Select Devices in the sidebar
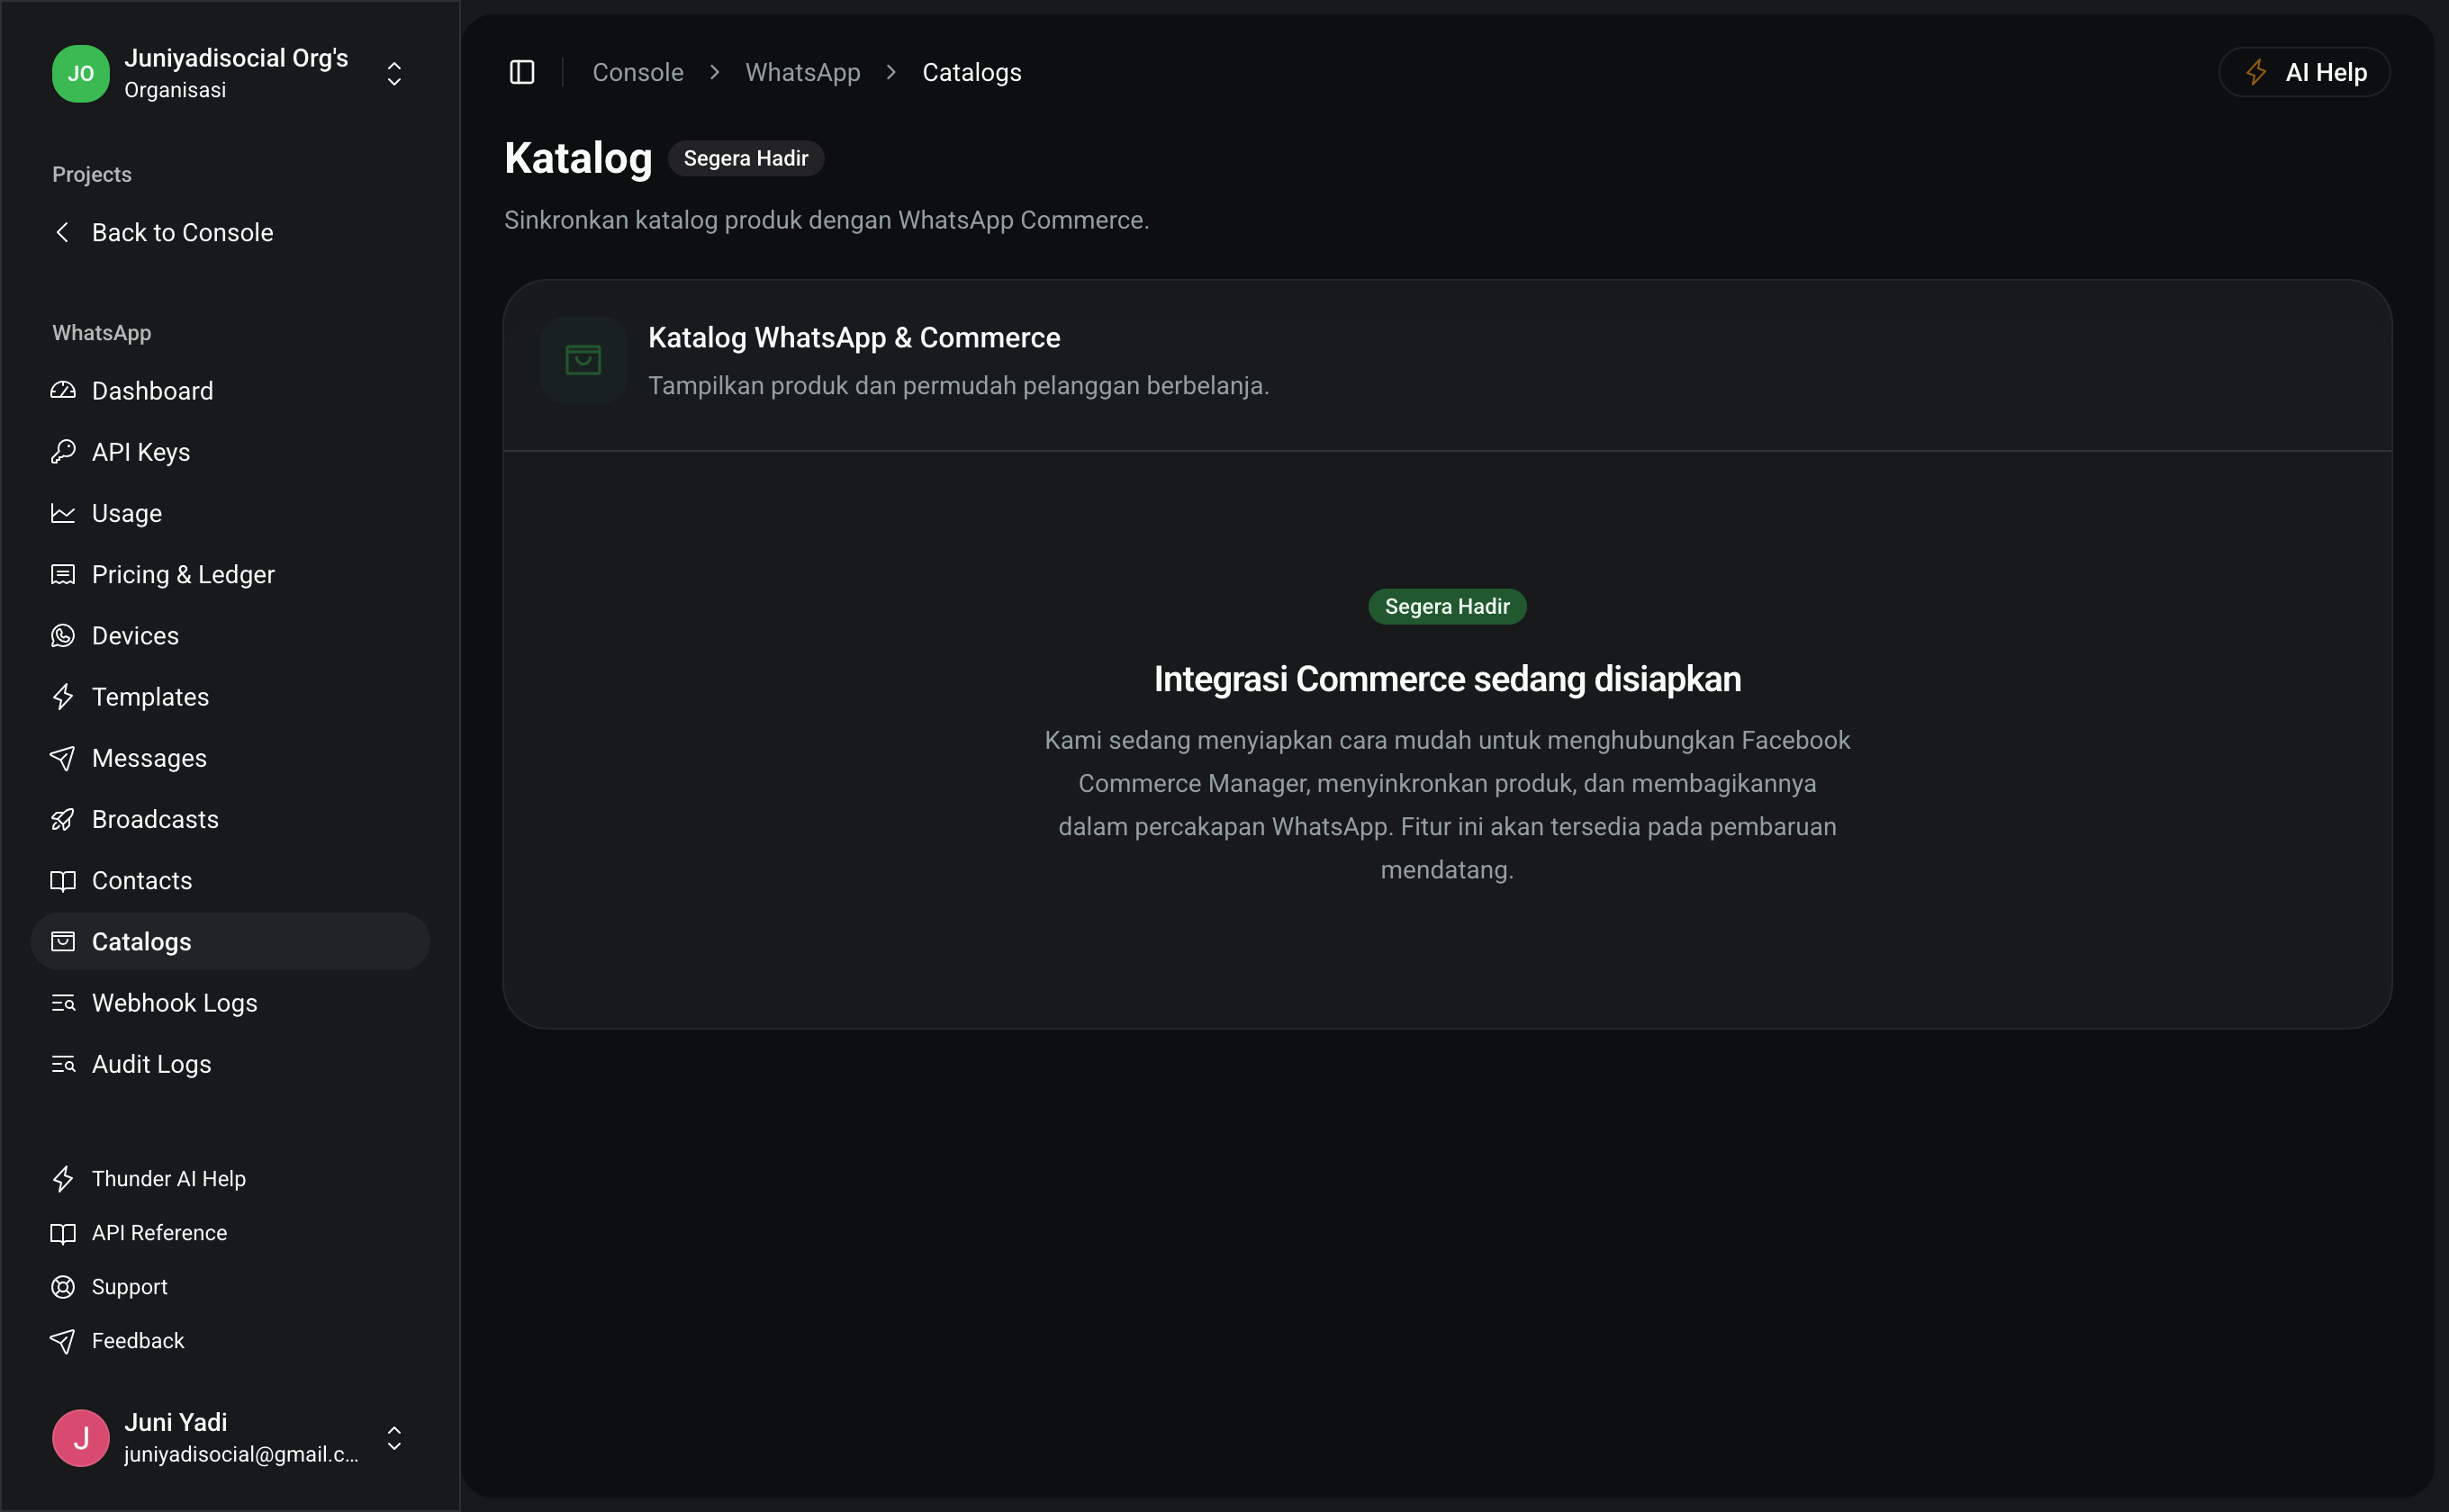The height and width of the screenshot is (1512, 2449). [x=230, y=636]
